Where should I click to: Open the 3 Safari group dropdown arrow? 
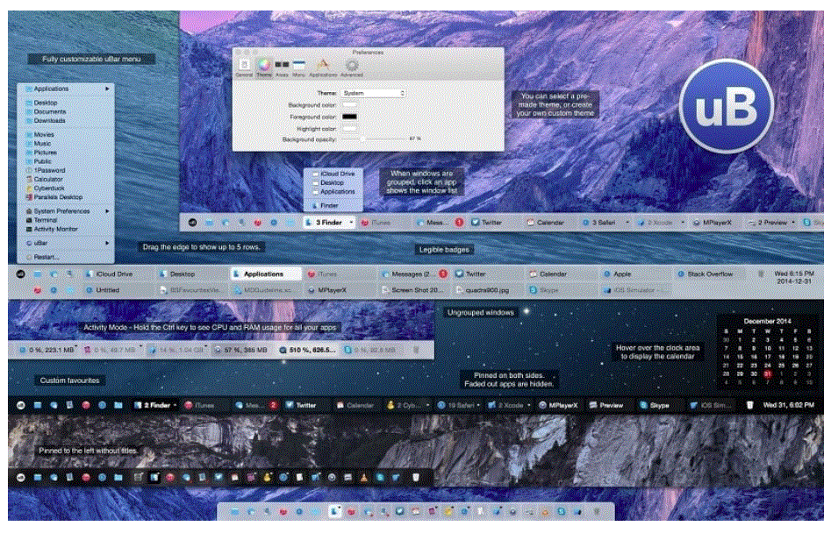click(627, 223)
